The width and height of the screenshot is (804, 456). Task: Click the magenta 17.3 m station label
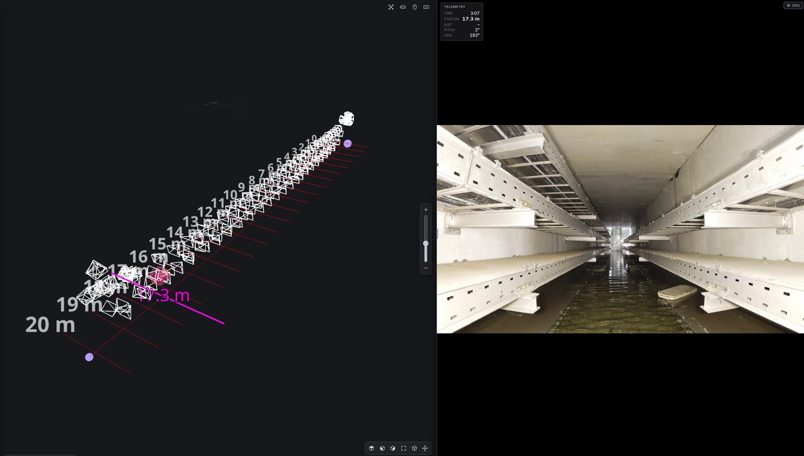(x=164, y=296)
